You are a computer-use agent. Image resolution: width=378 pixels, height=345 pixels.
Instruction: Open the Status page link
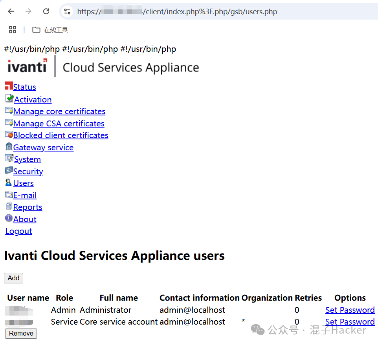click(x=25, y=87)
